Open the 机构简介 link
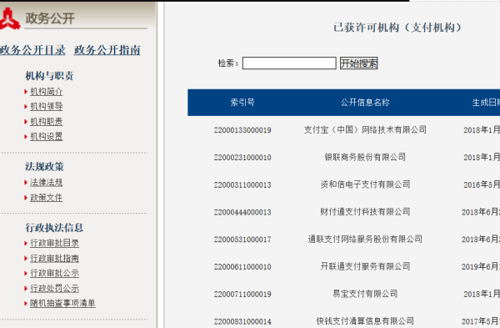The image size is (500, 328). [x=46, y=92]
